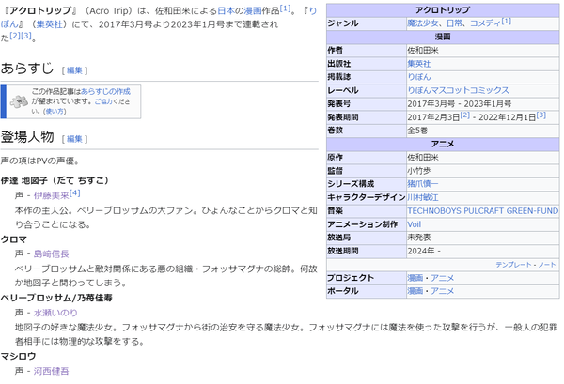Image resolution: width=564 pixels, height=384 pixels.
Task: Open テンプレート link in infobox footer
Action: pos(513,265)
